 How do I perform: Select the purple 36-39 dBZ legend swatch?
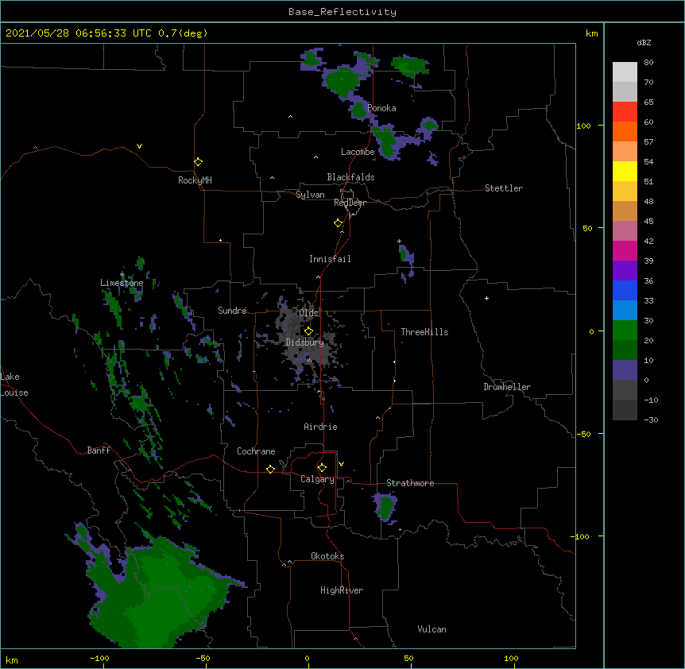pos(625,271)
